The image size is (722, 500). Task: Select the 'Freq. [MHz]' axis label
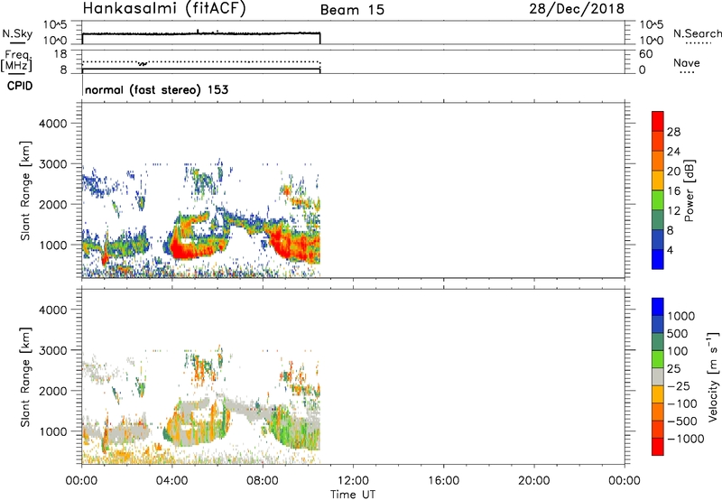17,61
